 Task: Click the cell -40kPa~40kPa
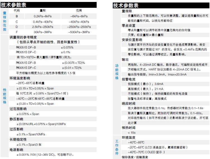[x=79, y=22]
